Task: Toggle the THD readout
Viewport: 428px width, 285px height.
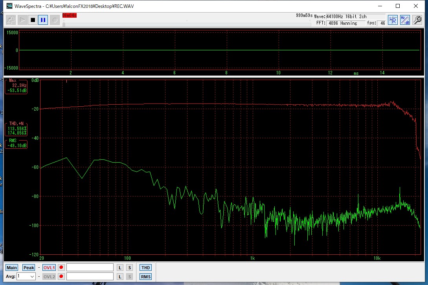Action: [145, 268]
